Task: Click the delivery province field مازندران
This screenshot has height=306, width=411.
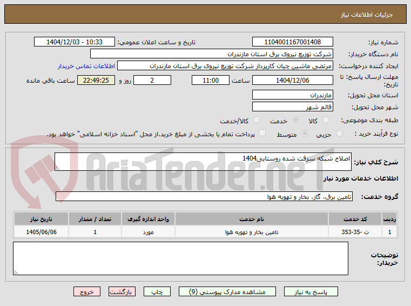Action: coord(293,95)
